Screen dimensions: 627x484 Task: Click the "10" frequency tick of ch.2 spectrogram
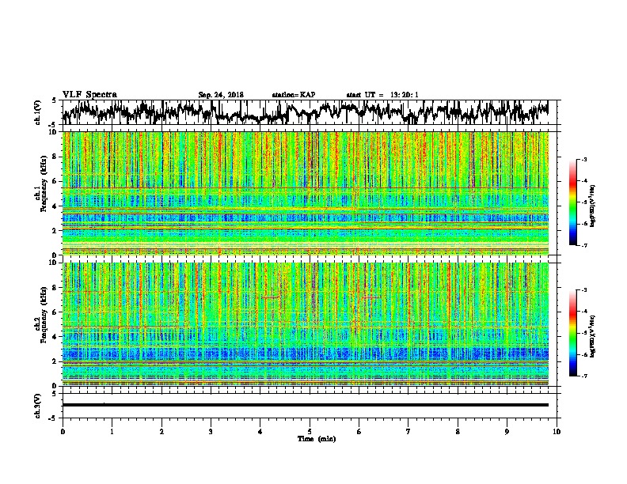[x=53, y=263]
